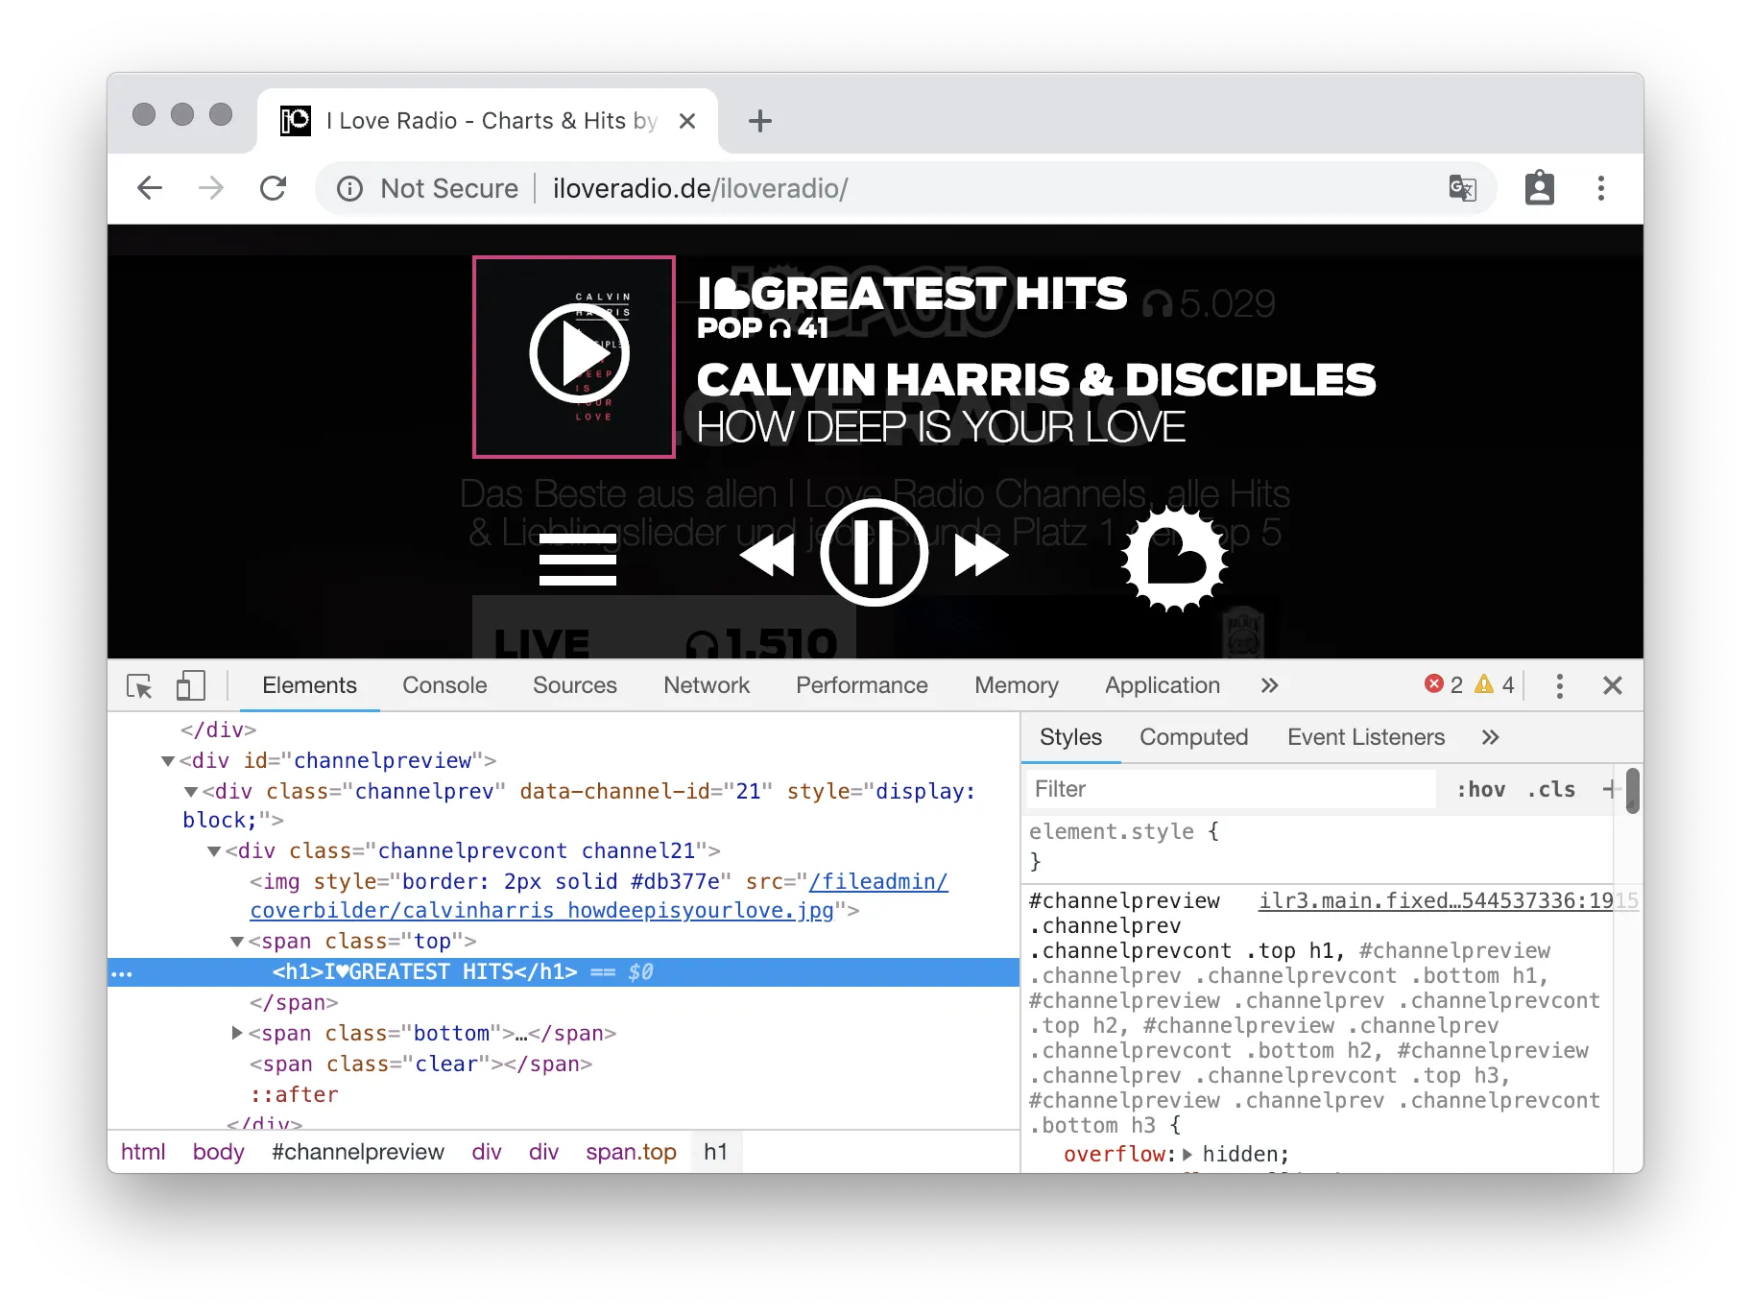The image size is (1751, 1315).
Task: Select the html breadcrumb
Action: point(143,1152)
